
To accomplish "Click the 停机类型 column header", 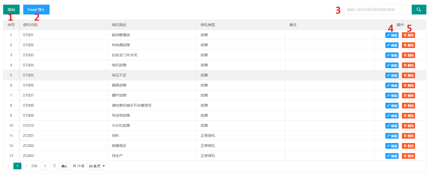I will tap(208, 25).
